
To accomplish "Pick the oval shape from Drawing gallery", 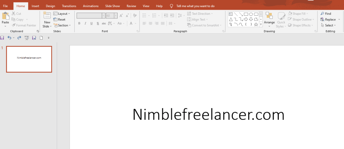I will click(251, 14).
